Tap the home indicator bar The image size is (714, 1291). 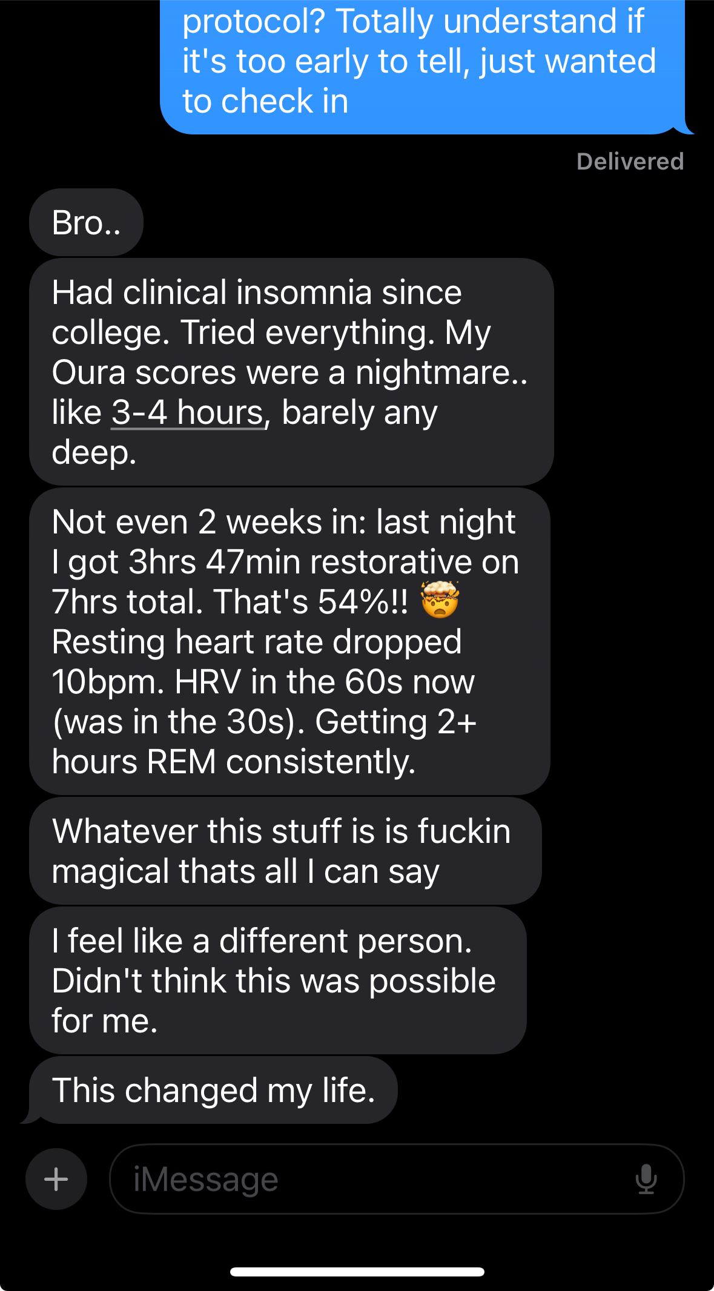point(357,1272)
